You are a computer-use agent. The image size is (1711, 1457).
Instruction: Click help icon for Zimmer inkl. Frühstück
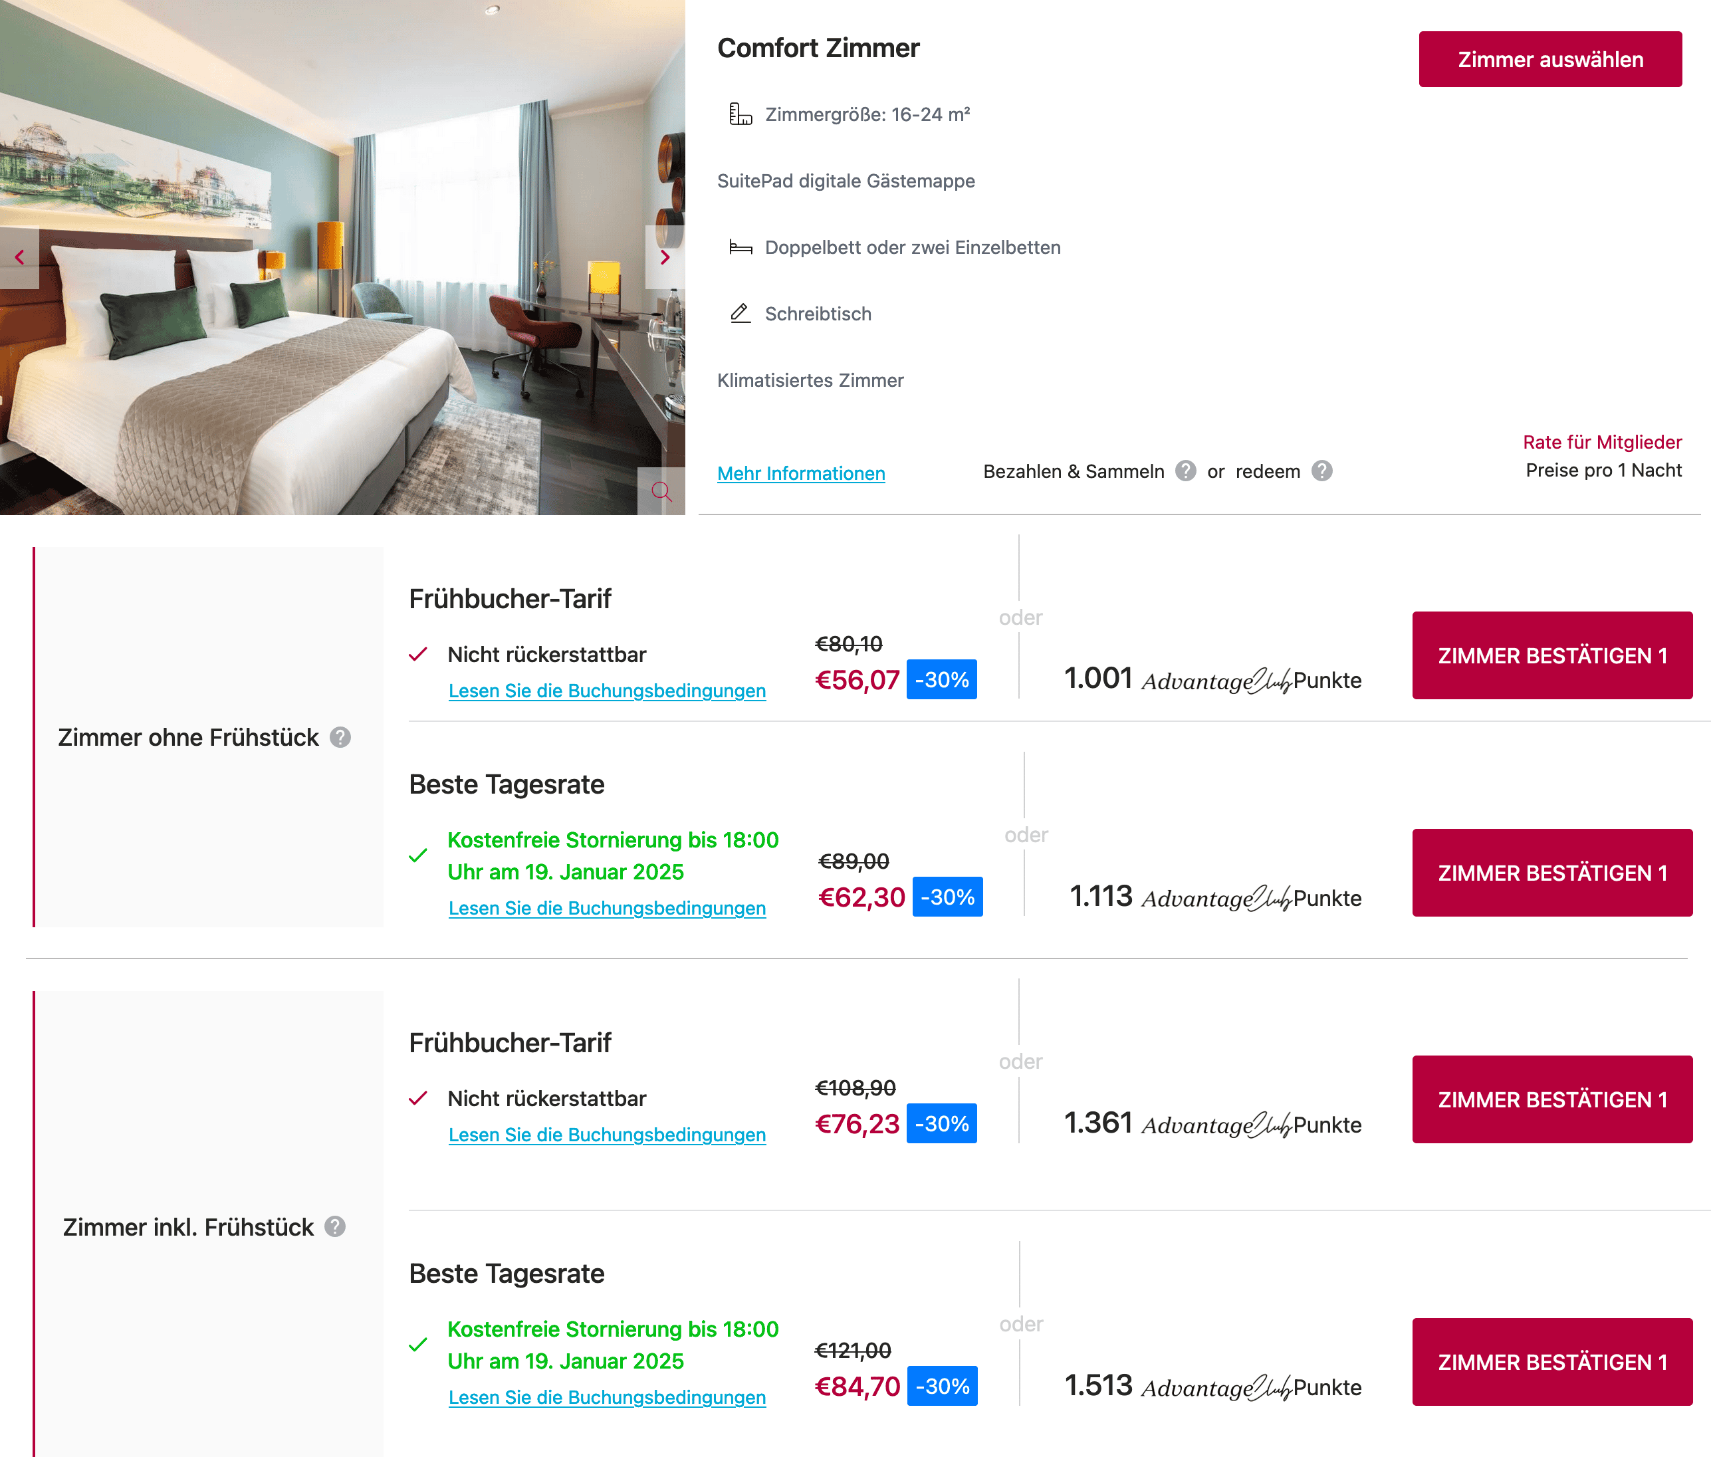coord(335,1227)
